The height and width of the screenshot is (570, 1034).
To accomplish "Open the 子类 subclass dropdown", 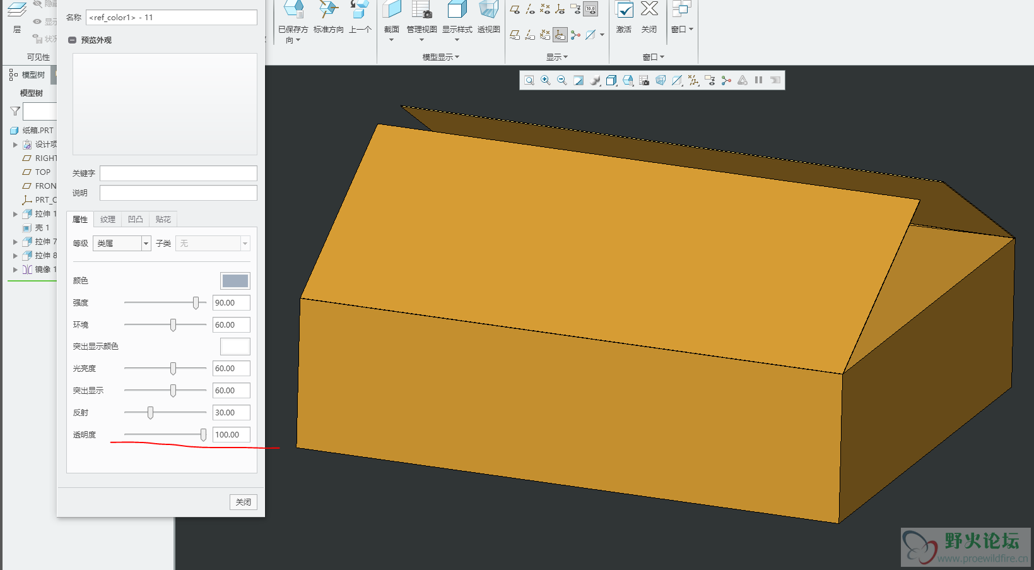I will [245, 243].
